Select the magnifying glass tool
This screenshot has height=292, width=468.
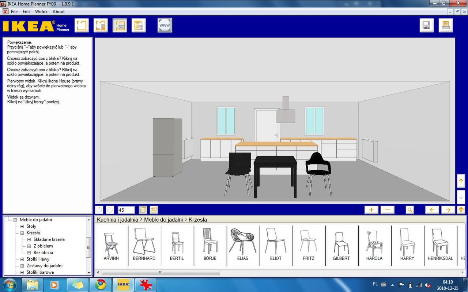point(410,210)
